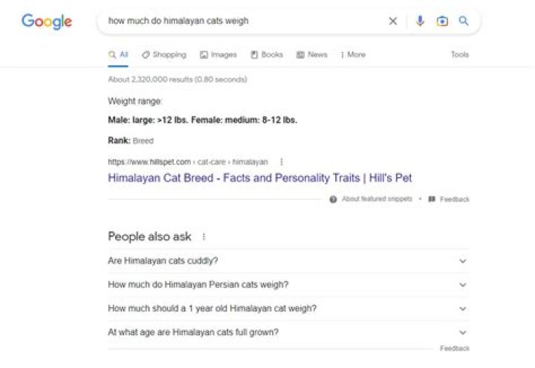
Task: Open the News results tab
Action: tap(312, 55)
